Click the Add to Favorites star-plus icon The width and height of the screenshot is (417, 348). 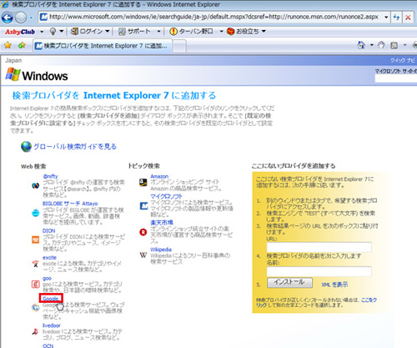22,45
